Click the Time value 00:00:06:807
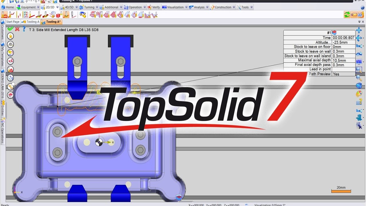Viewport: 366px width, 206px height. 344,37
